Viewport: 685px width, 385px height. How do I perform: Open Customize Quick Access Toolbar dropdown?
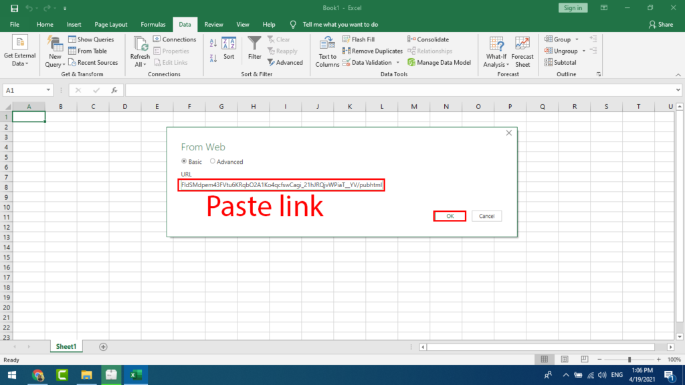pos(65,8)
